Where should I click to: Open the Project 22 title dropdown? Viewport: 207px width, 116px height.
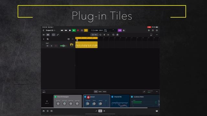(50, 30)
